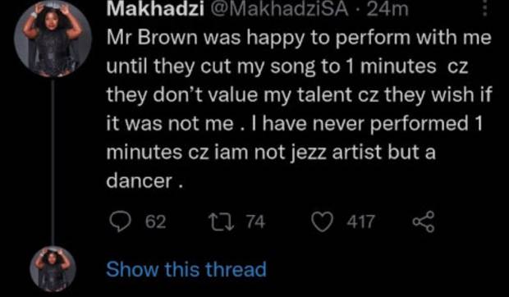The width and height of the screenshot is (509, 297).
Task: Like the tweet with the heart icon
Action: coord(323,222)
